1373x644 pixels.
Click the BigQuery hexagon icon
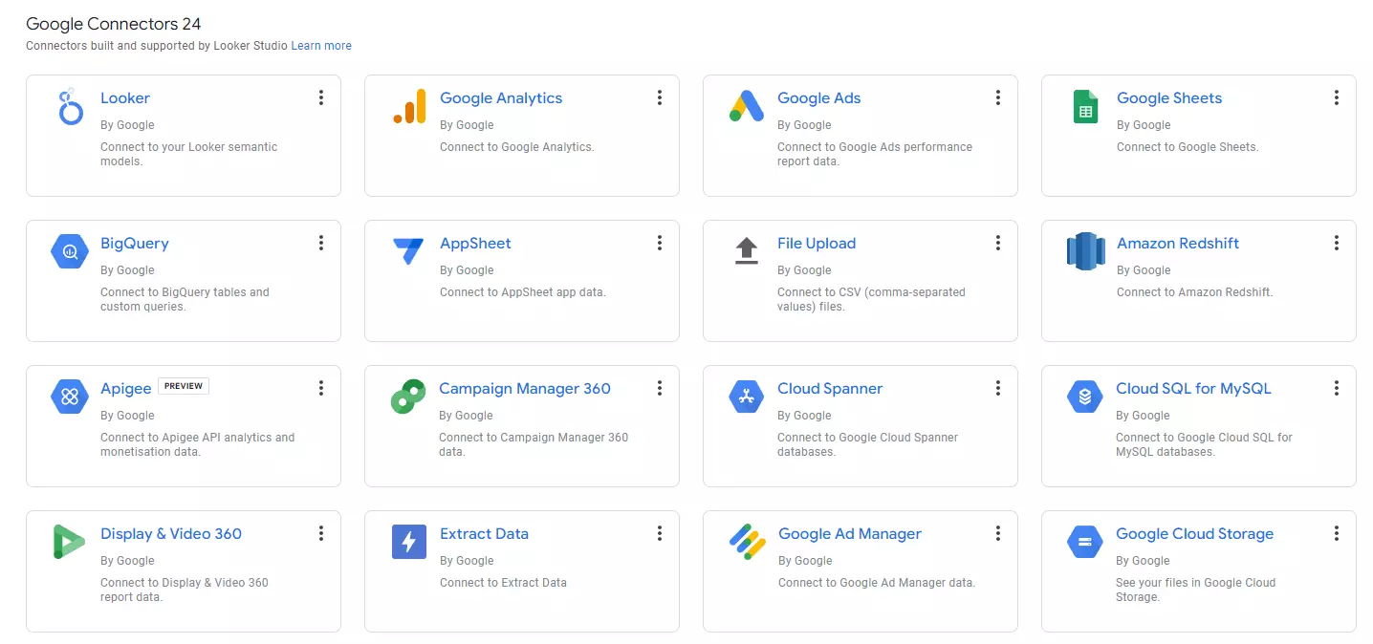click(70, 252)
